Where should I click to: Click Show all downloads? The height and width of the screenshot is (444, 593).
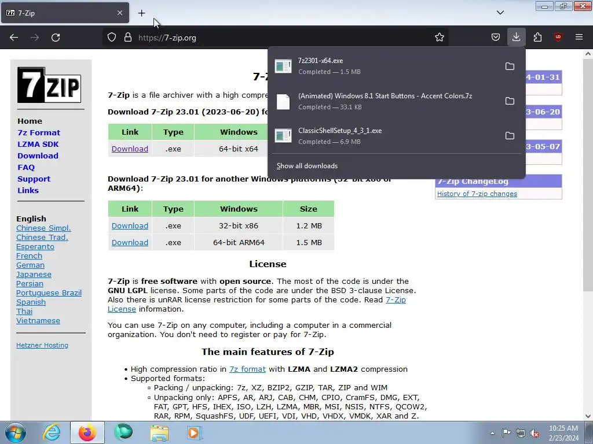(307, 166)
